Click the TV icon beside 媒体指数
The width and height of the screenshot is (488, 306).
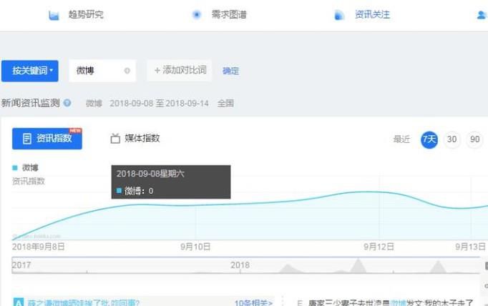[115, 139]
